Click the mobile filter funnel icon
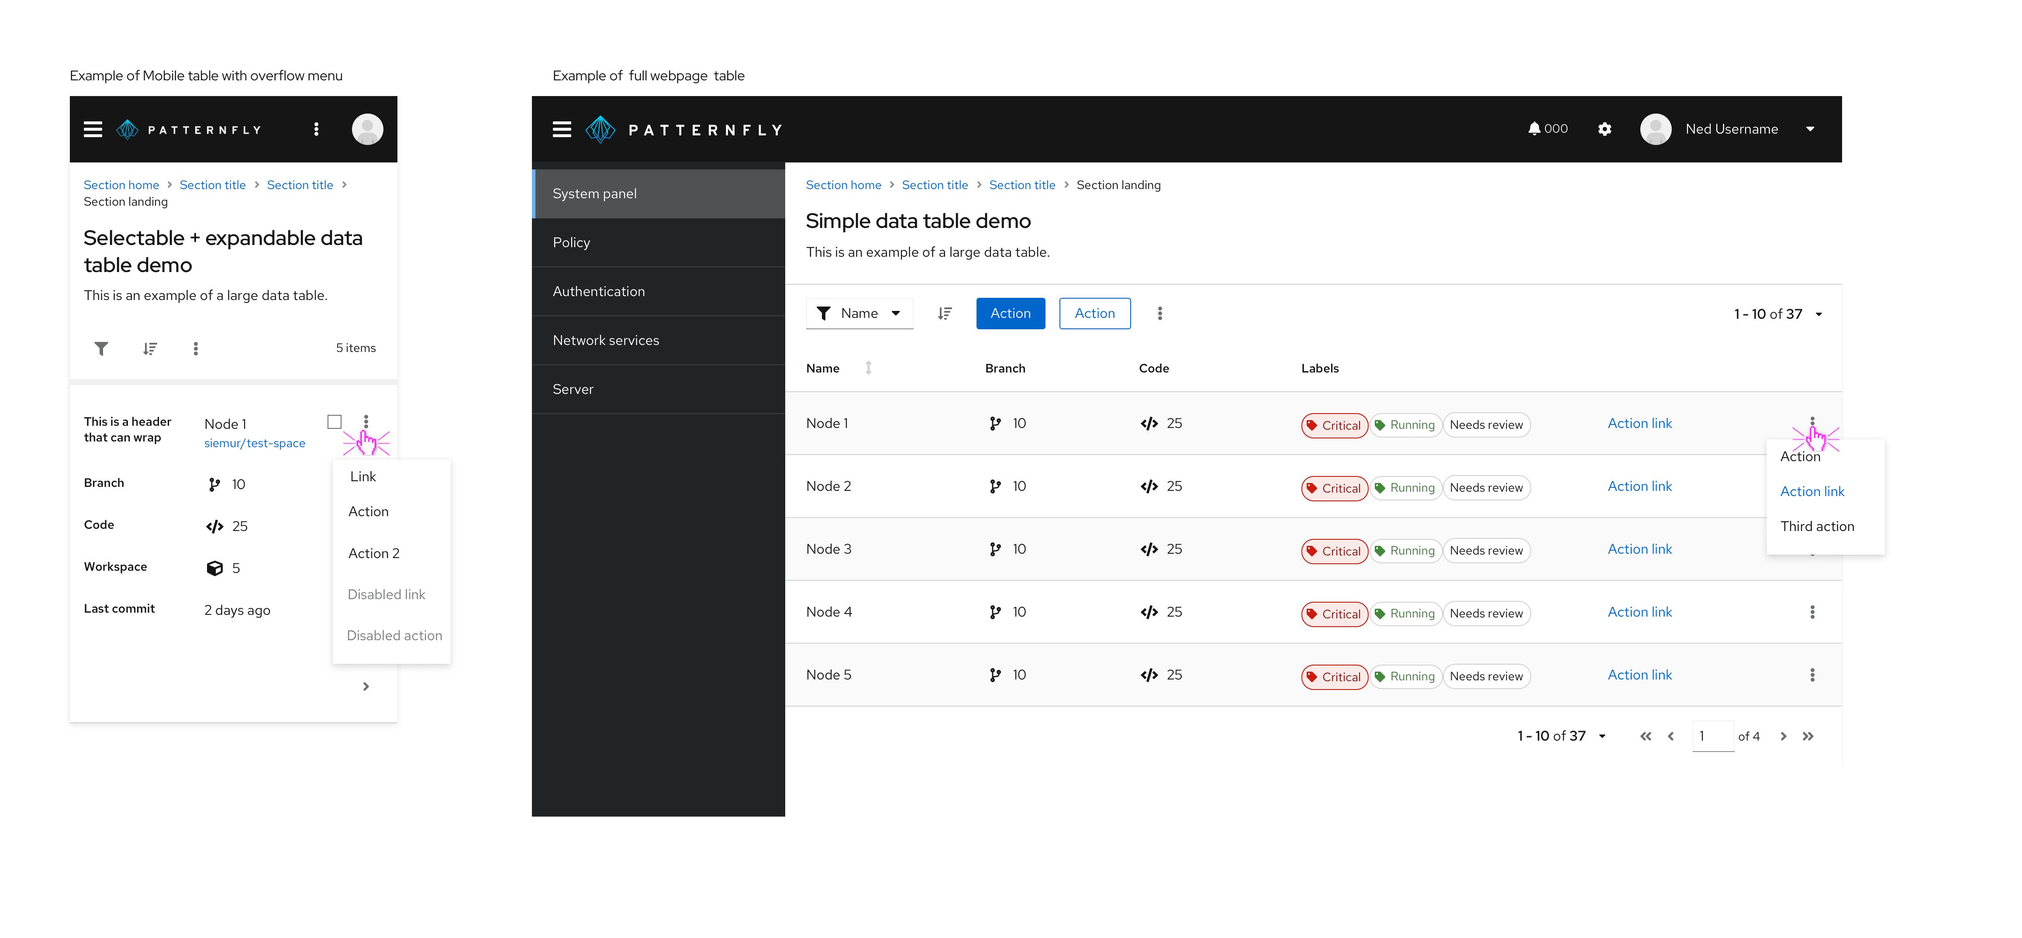Screen dimensions: 2022x938 [101, 348]
